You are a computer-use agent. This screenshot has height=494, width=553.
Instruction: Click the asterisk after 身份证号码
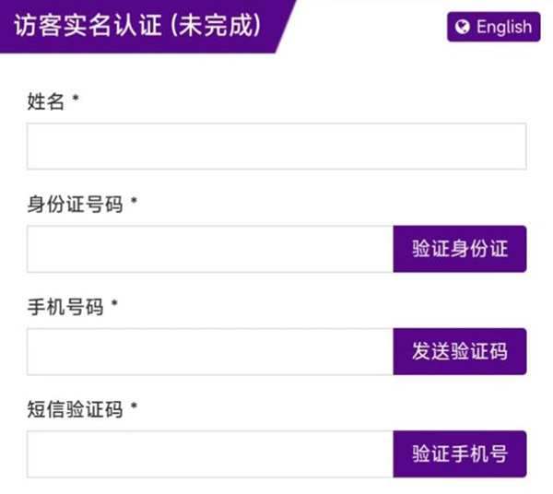[x=134, y=202]
